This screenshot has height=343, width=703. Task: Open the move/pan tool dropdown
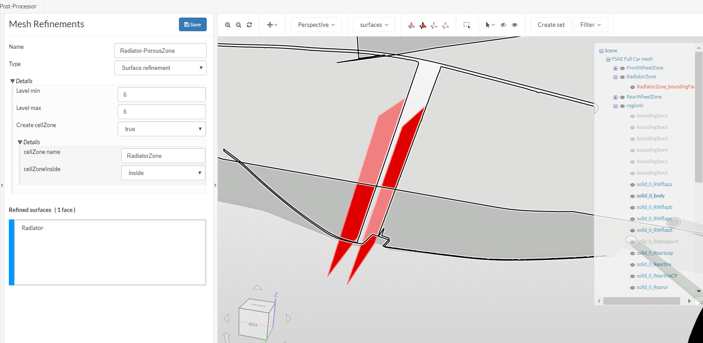click(x=272, y=25)
